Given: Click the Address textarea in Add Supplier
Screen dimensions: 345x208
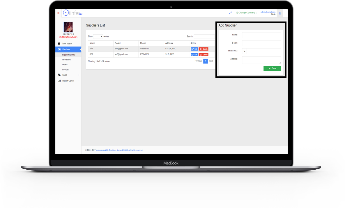Looking at the screenshot, I should 261,60.
